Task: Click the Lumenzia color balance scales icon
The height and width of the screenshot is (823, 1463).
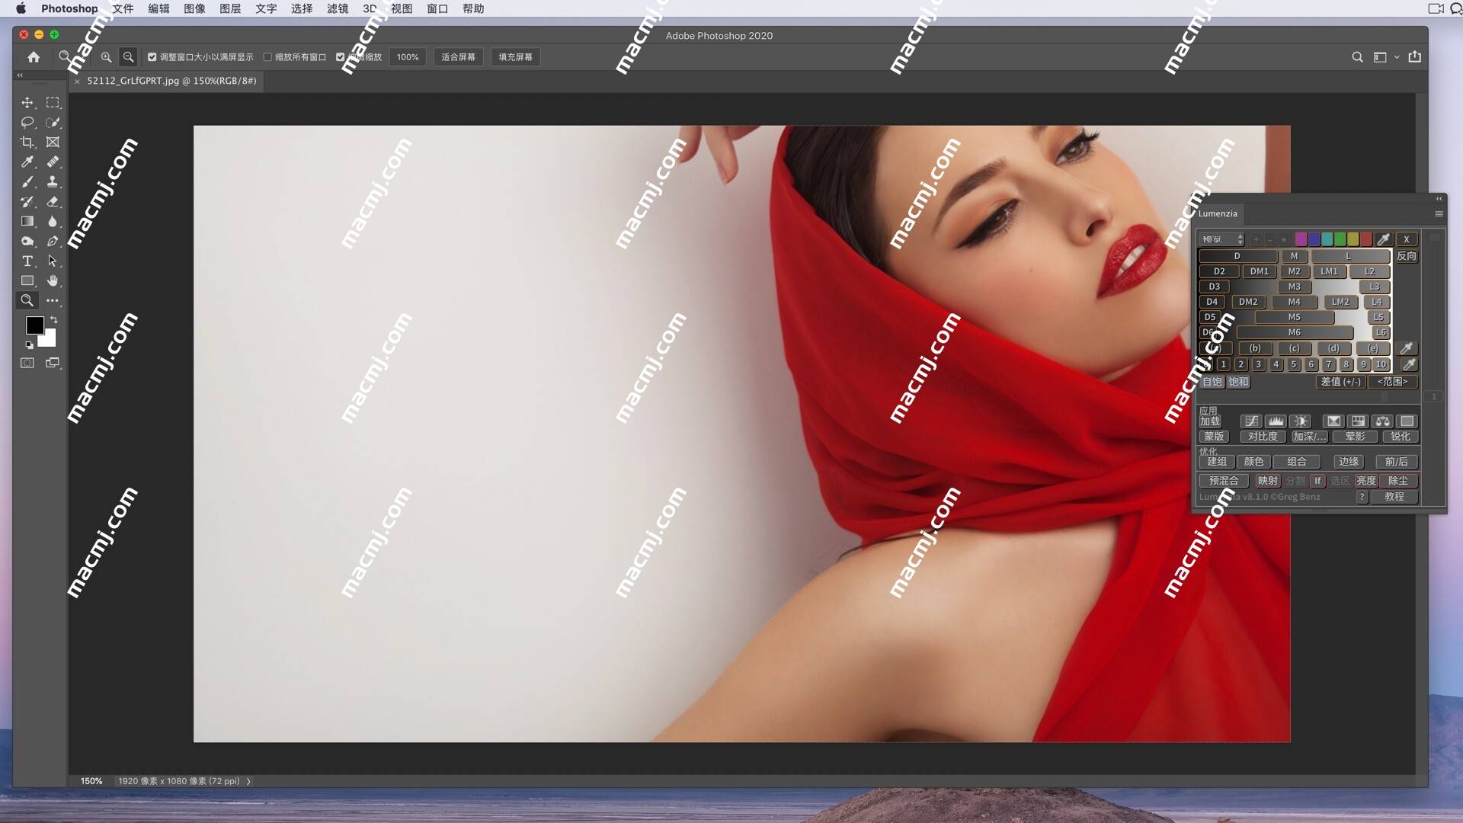Action: tap(1382, 421)
